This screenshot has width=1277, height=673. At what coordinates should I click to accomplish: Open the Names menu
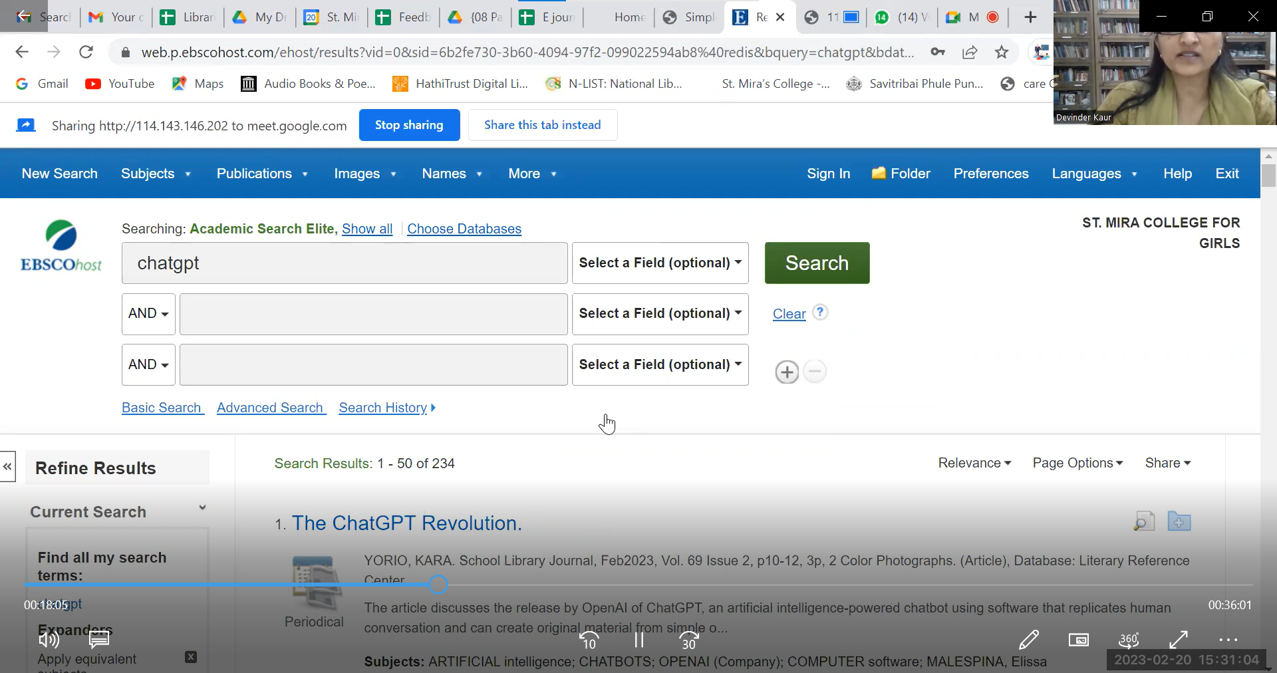click(x=452, y=174)
